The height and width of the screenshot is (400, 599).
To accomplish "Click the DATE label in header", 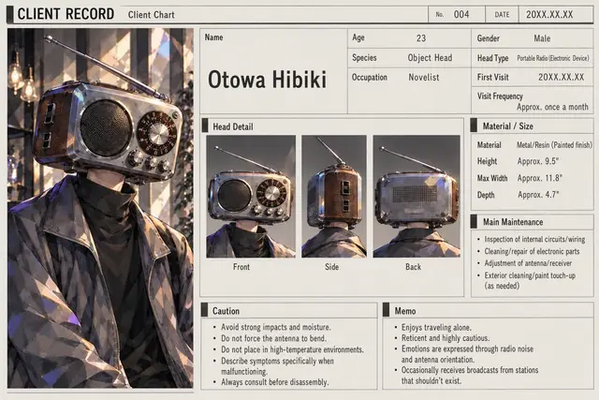I will click(x=502, y=15).
